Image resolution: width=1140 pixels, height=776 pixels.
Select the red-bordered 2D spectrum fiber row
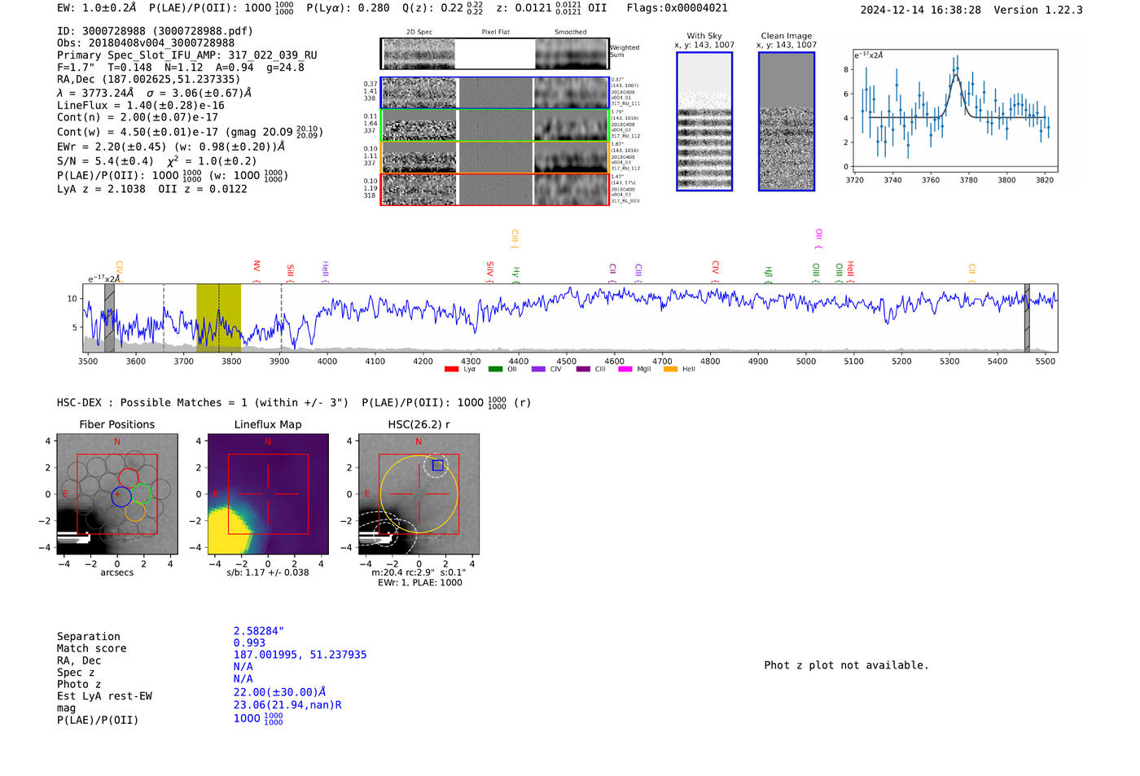pos(494,190)
